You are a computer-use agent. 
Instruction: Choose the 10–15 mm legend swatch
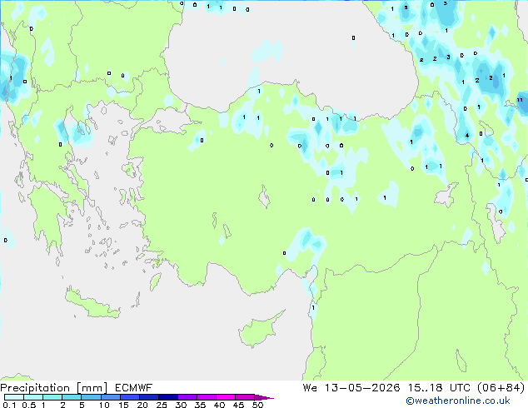click(110, 397)
